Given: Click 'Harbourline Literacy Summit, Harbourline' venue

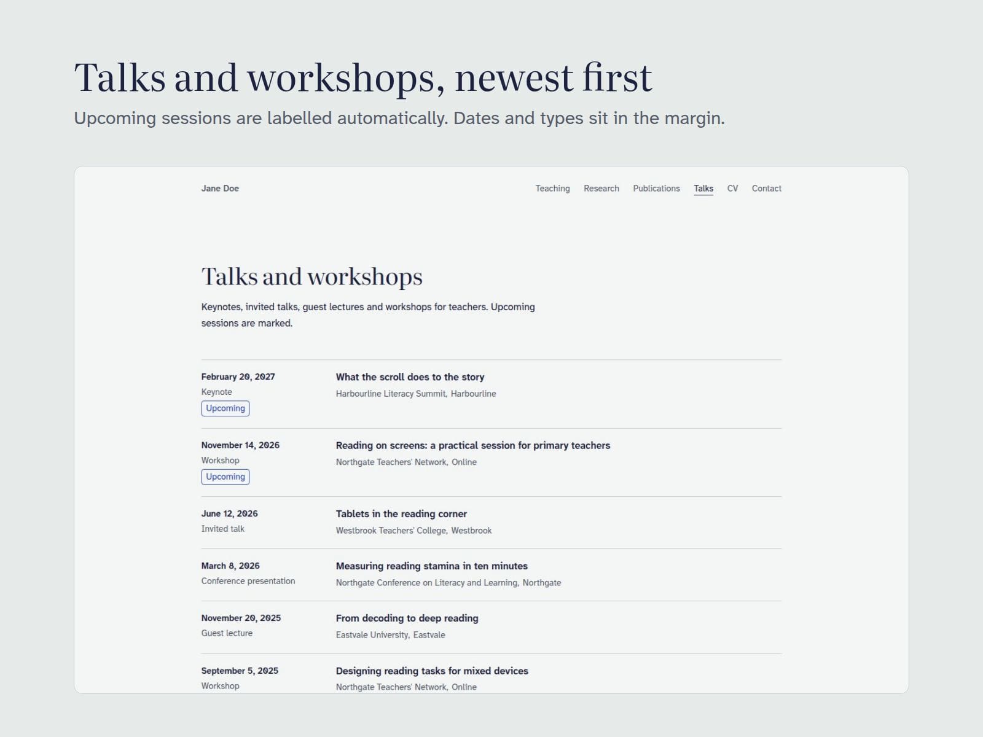Looking at the screenshot, I should point(416,394).
